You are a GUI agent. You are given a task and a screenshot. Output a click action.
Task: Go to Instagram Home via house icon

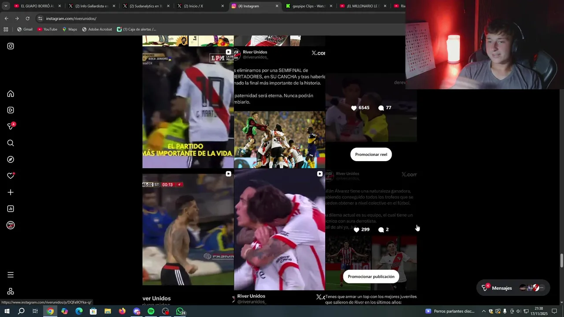click(x=11, y=94)
